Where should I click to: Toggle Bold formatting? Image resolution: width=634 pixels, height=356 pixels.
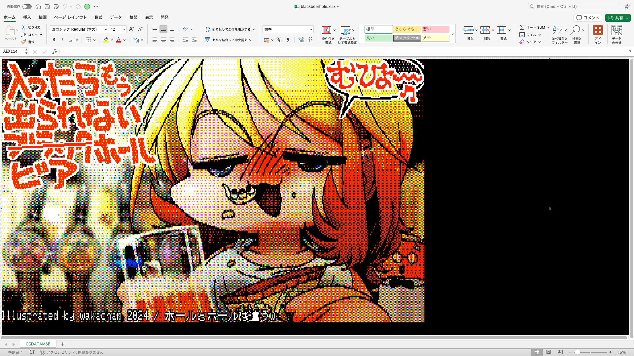[x=54, y=40]
